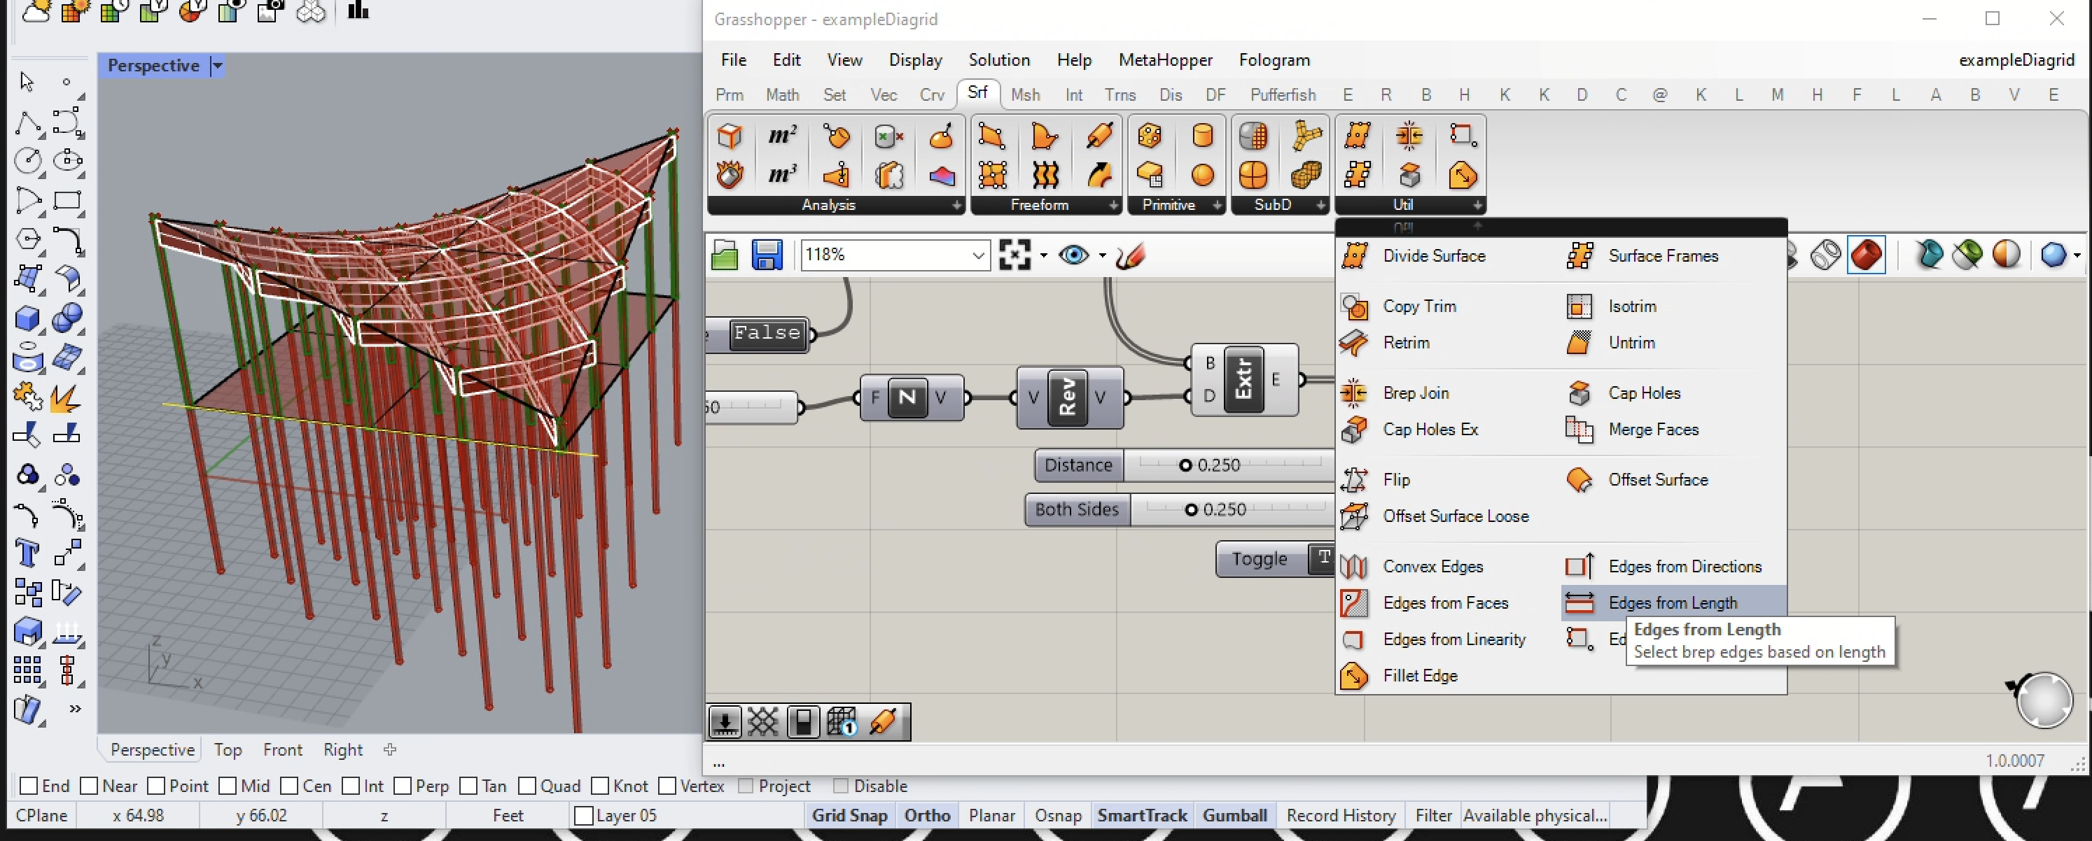Click the Rhino select pointer tool
This screenshot has width=2092, height=841.
27,81
